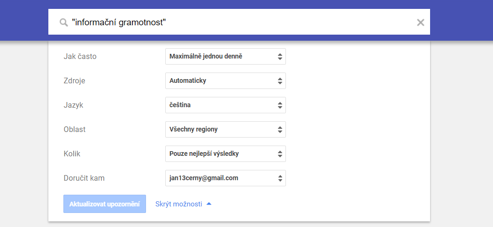Click the Skrýt možnosti link

pos(178,204)
